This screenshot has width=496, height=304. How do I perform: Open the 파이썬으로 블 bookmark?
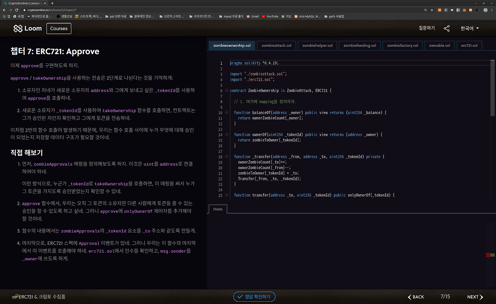point(39,16)
